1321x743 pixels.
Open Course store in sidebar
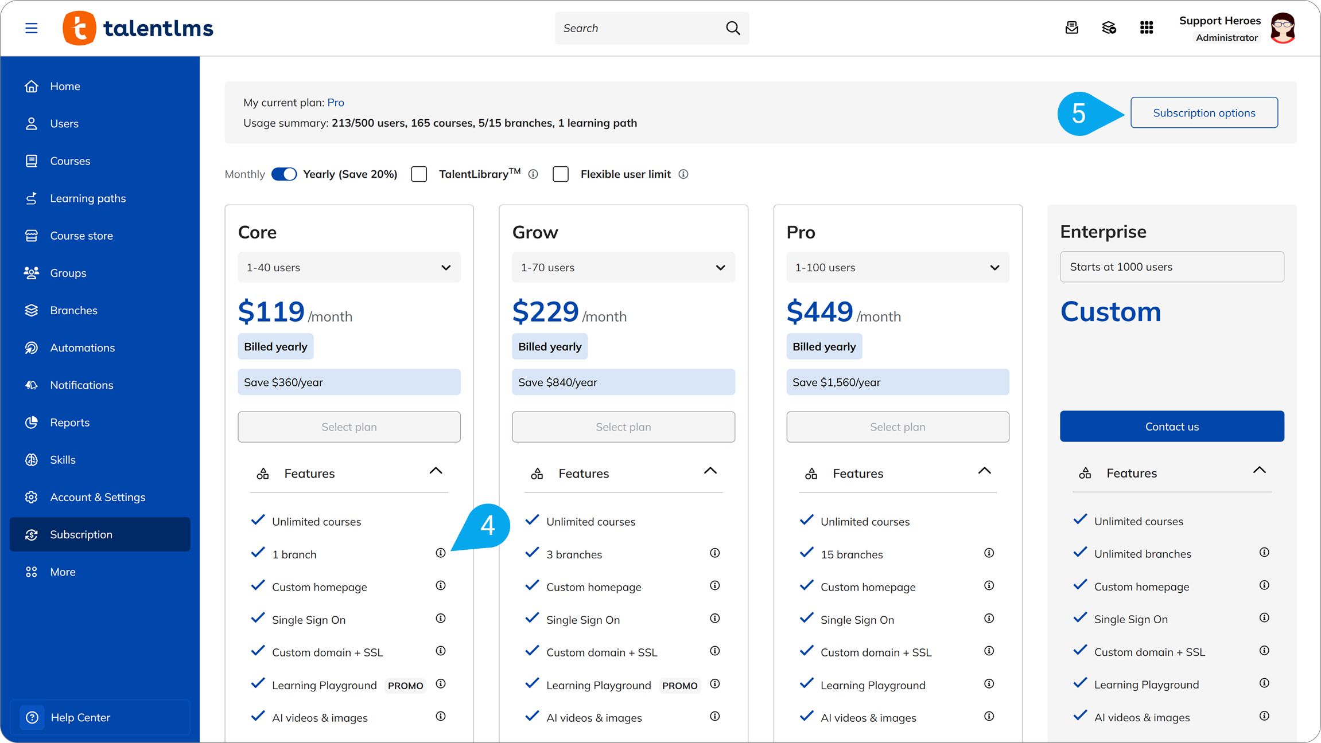pyautogui.click(x=100, y=236)
